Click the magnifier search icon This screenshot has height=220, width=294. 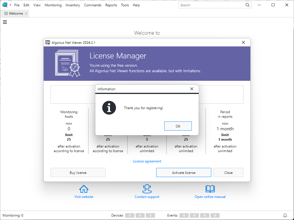(247, 5)
